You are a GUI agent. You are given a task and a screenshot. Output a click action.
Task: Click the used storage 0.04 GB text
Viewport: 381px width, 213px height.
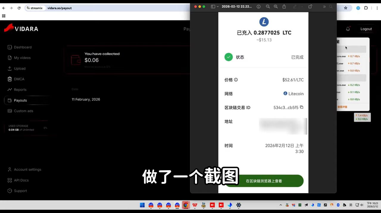pos(21,130)
